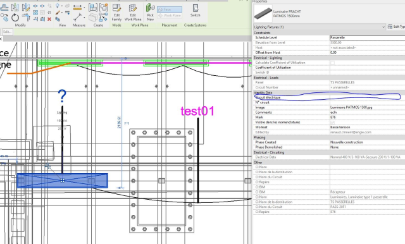Image resolution: width=405 pixels, height=244 pixels.
Task: Click the Electrical Data value cell
Action: (x=367, y=157)
